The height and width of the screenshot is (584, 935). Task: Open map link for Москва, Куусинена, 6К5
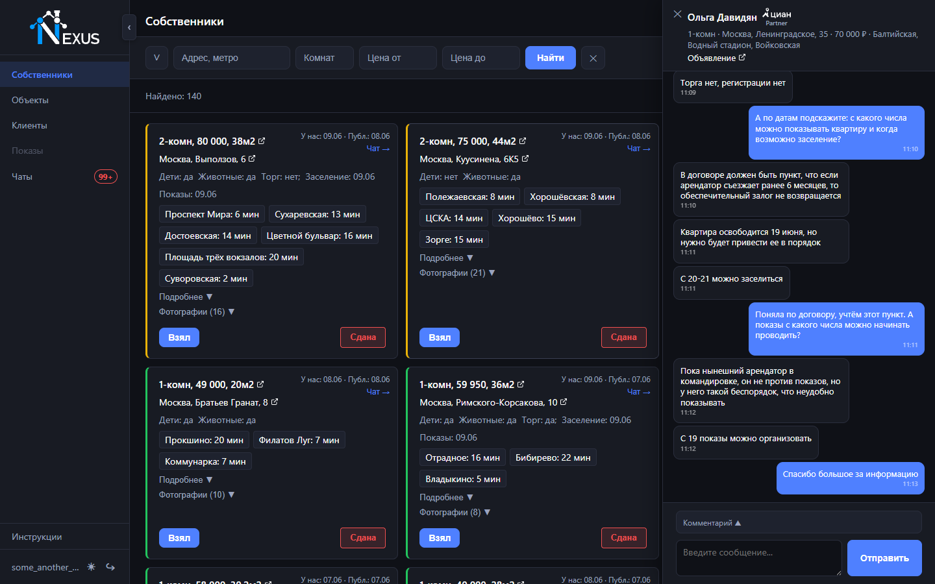point(525,158)
